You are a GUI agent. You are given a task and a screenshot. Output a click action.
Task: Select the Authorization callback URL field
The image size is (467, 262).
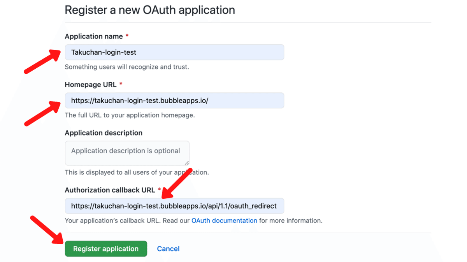point(174,206)
